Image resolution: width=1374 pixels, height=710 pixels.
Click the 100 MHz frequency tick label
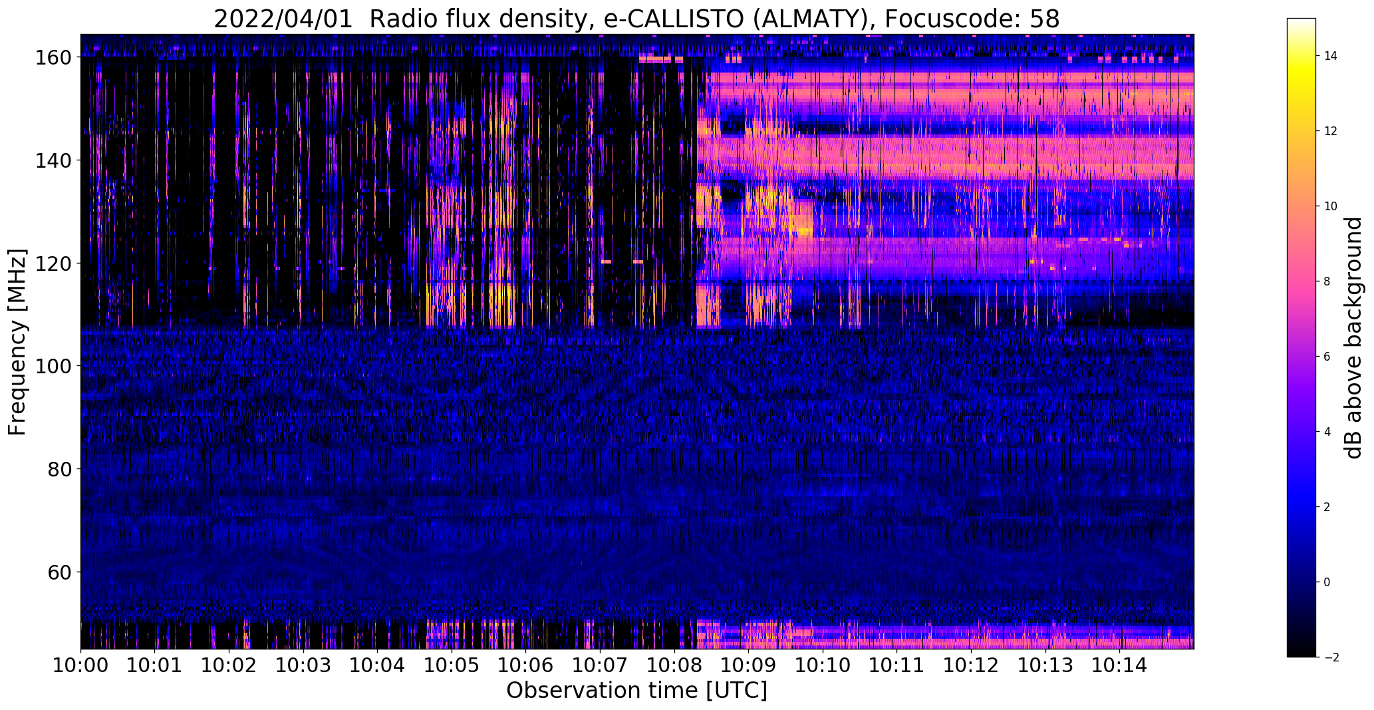pos(53,367)
